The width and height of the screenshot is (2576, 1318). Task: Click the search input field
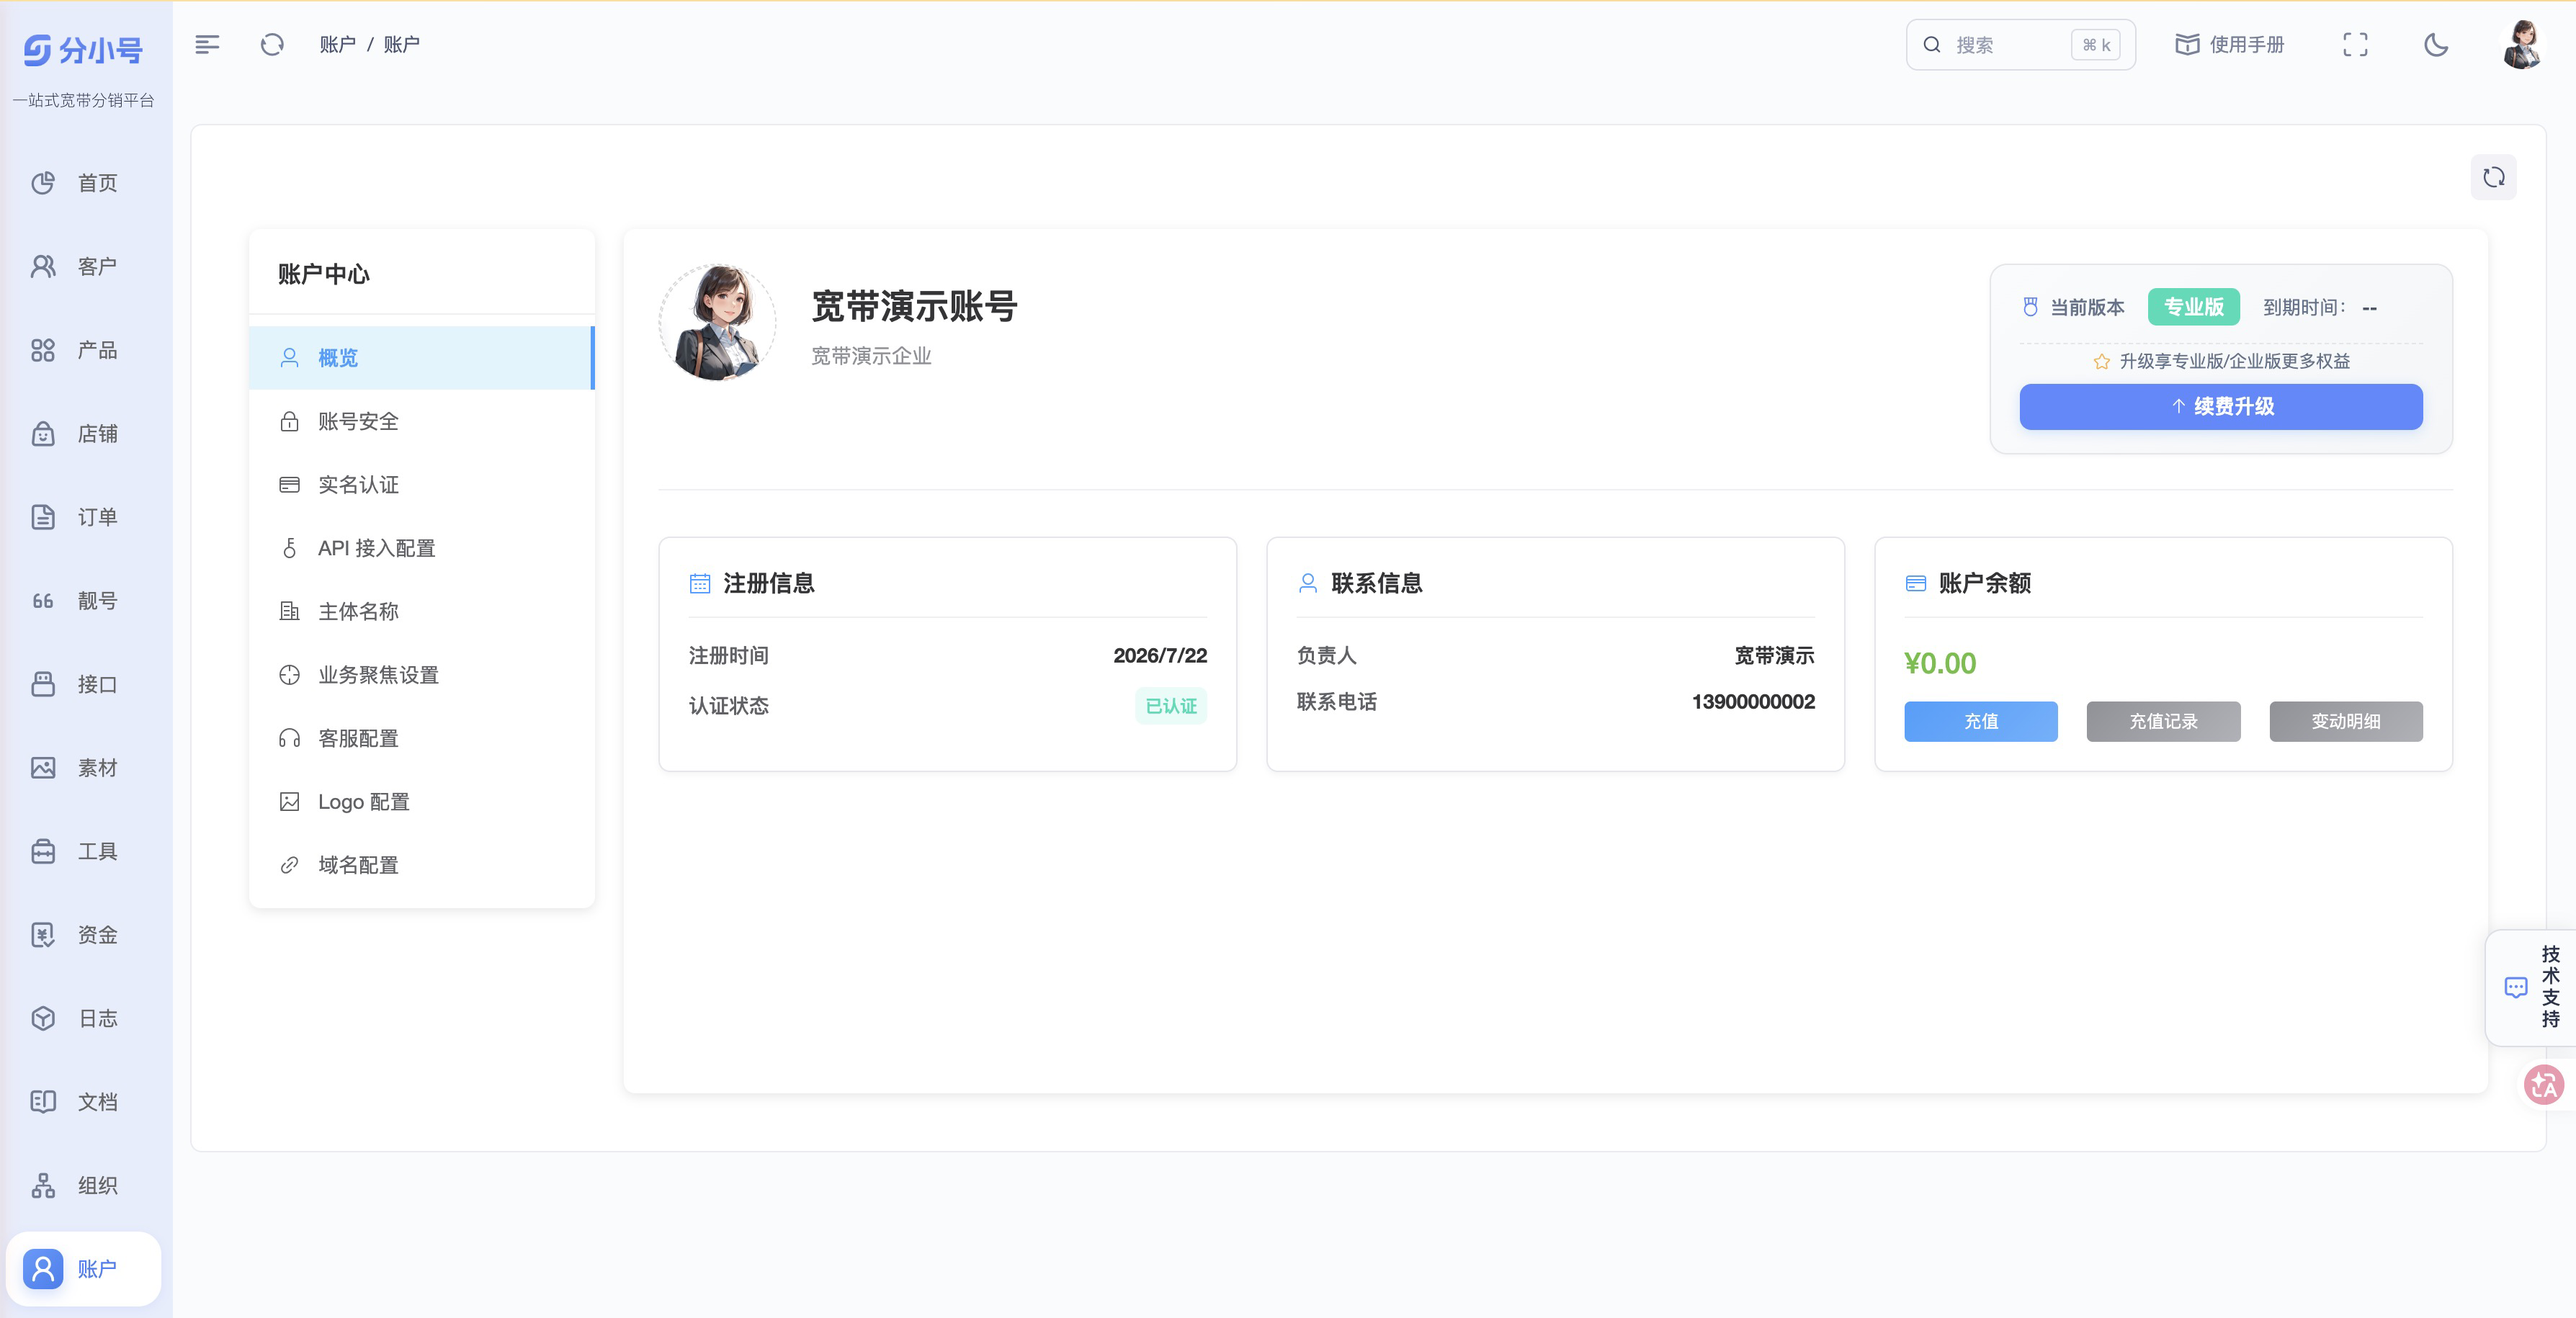tap(2020, 44)
